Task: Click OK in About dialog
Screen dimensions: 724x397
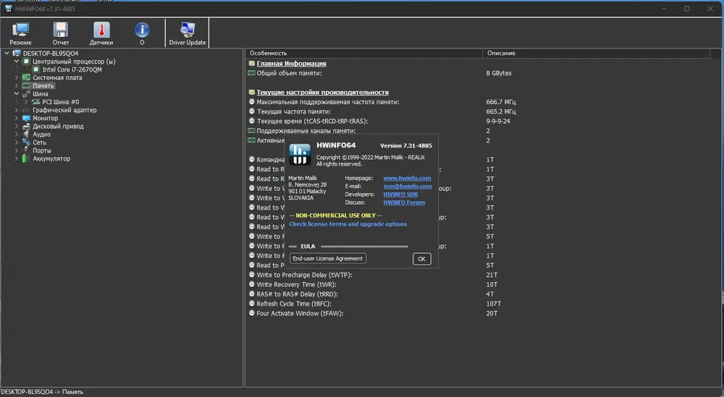Action: (421, 259)
